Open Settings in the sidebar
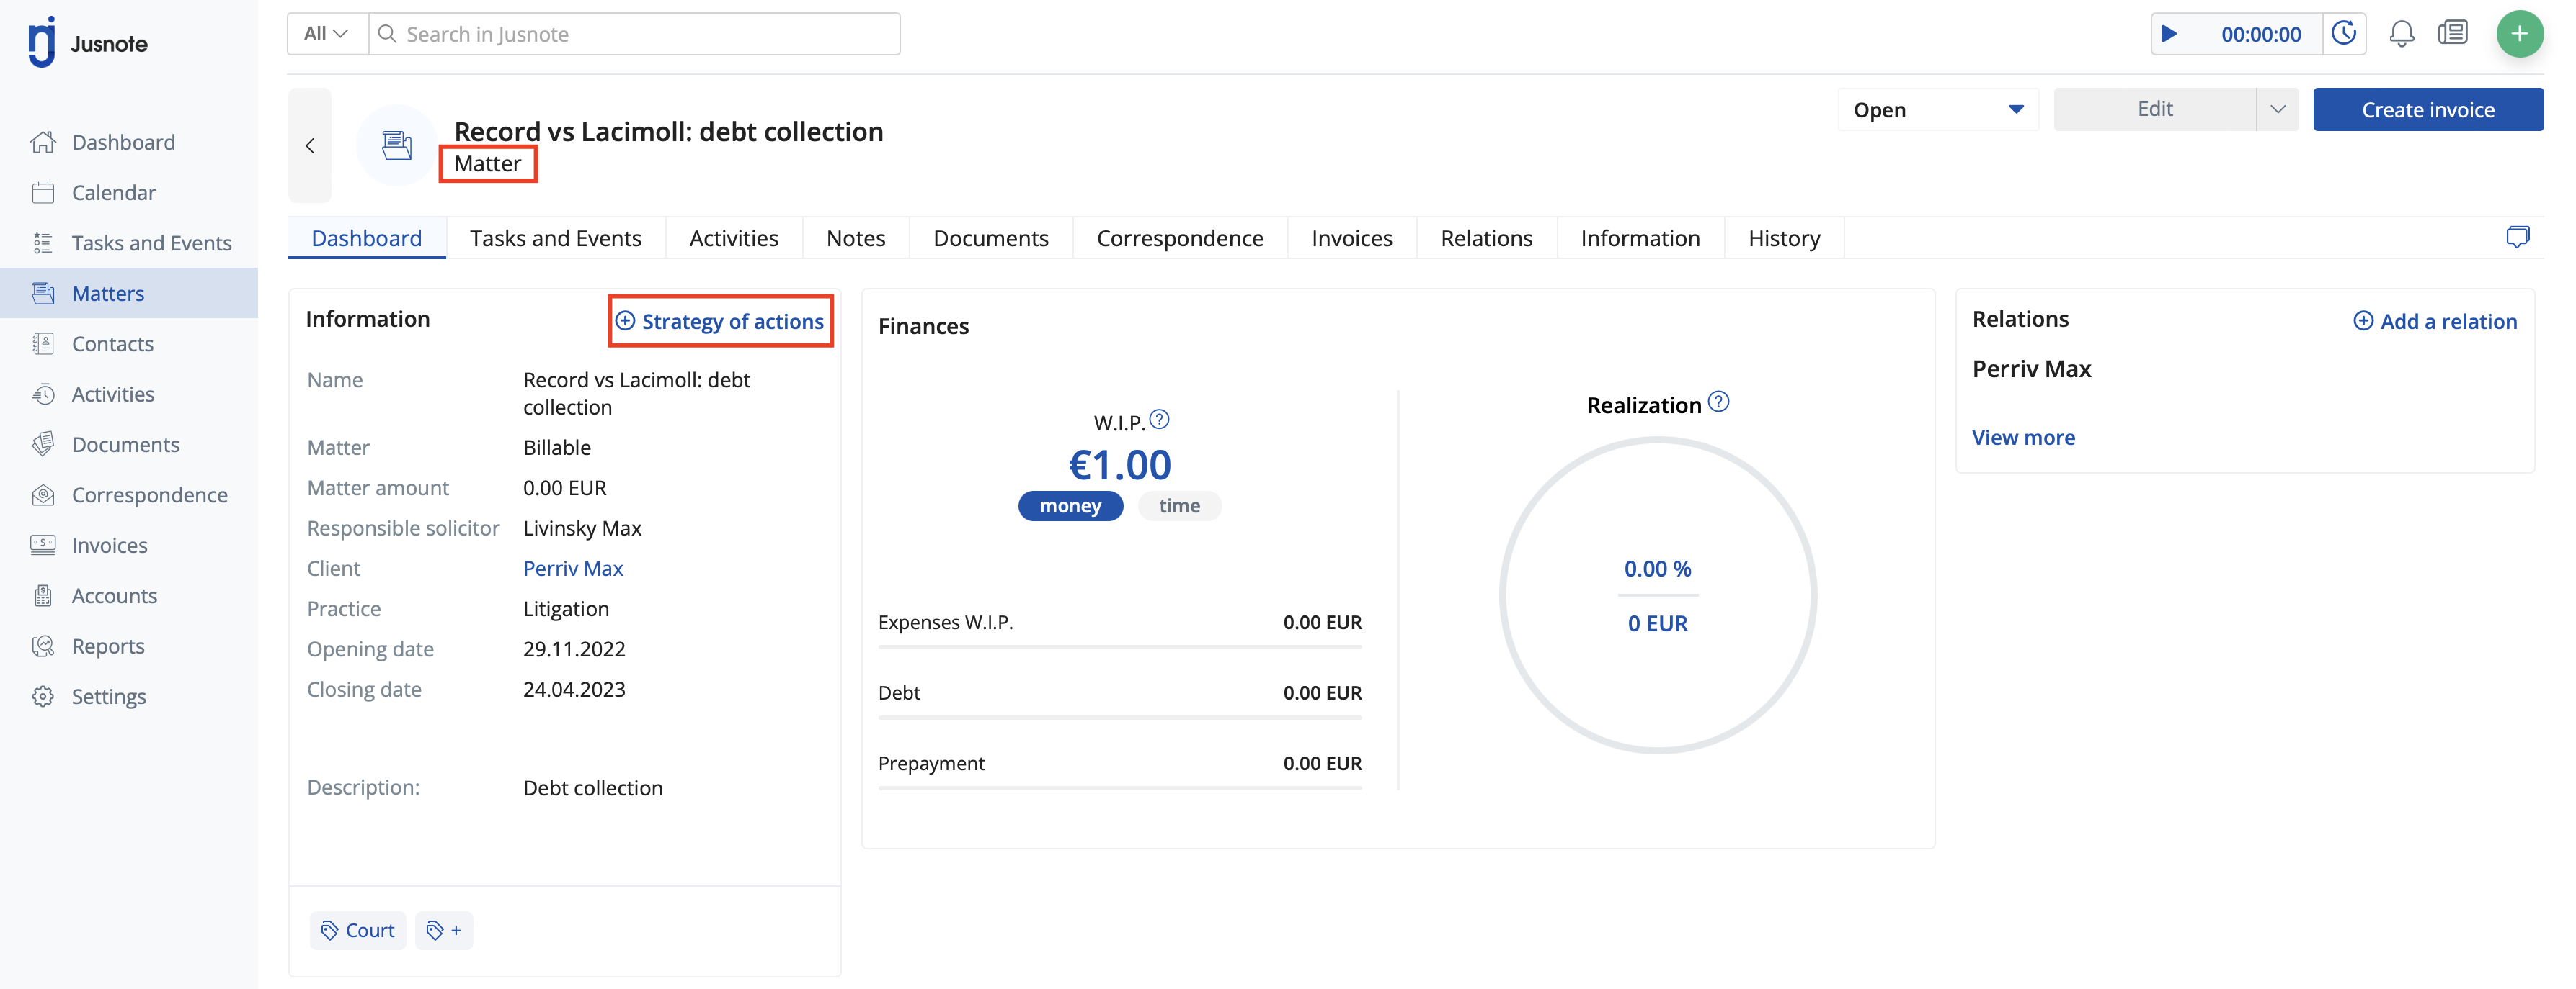Screen dimensions: 2576x989 point(128,696)
